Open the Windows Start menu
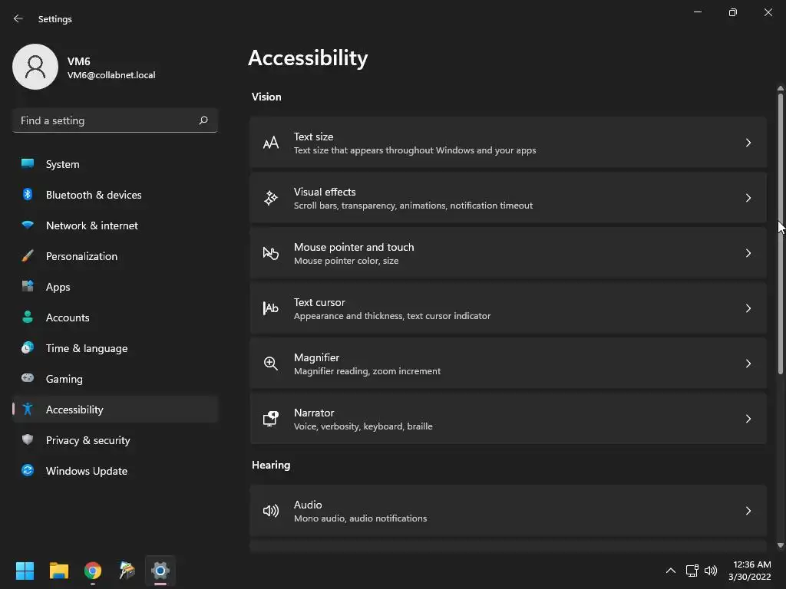786x589 pixels. 25,571
